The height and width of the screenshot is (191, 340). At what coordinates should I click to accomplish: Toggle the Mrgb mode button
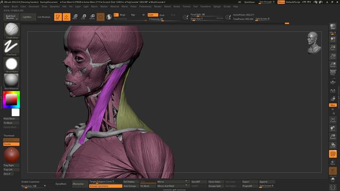point(123,15)
